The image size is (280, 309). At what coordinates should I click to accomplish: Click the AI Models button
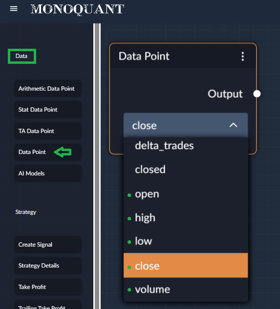tap(48, 173)
